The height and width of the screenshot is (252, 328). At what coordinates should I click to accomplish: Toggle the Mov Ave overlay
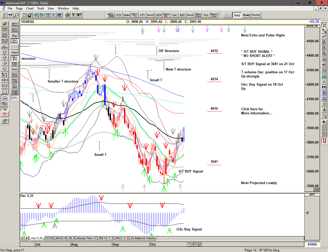tap(15, 58)
